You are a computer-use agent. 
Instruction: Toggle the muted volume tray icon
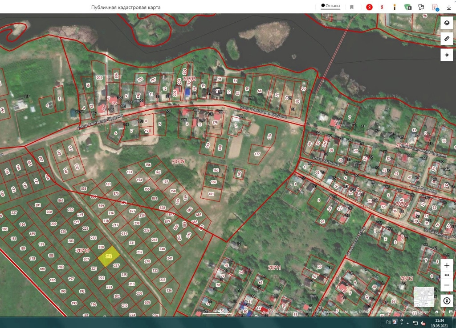click(423, 322)
